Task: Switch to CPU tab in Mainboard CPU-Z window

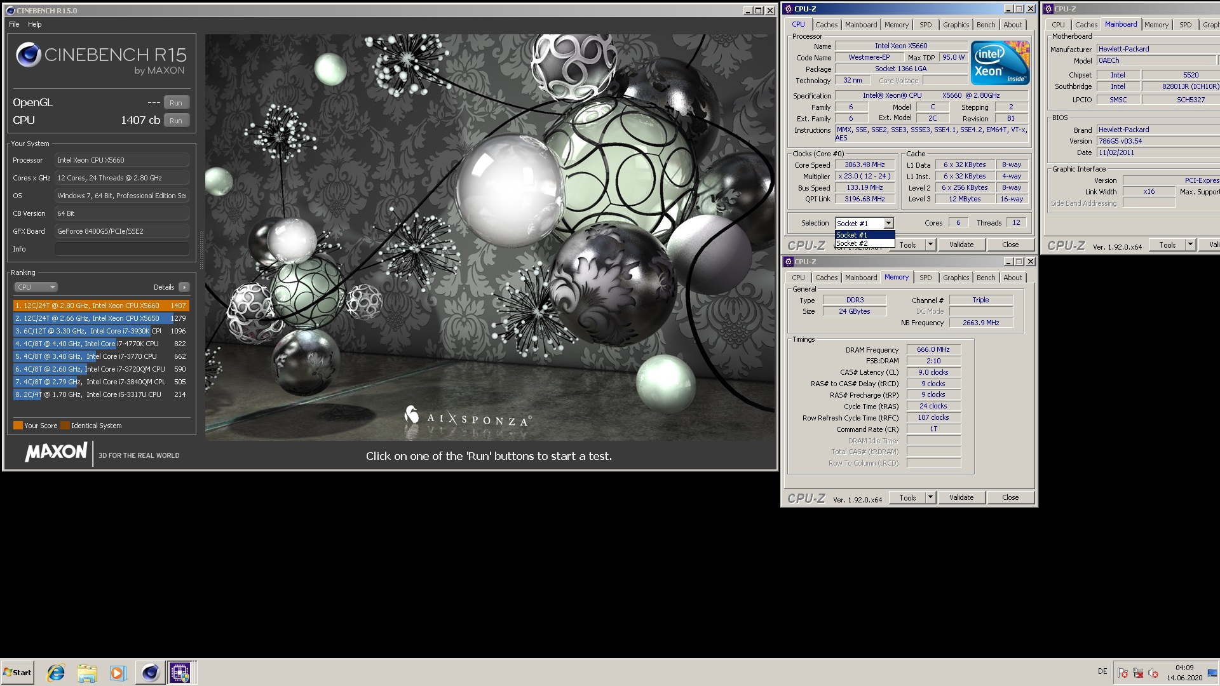Action: 1058,25
